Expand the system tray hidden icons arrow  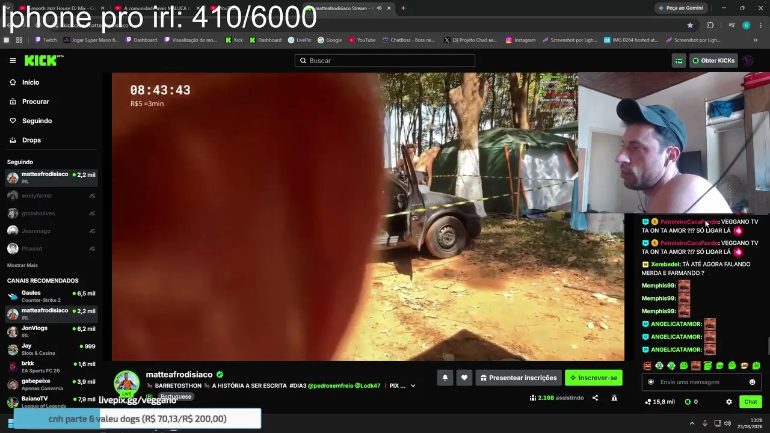[x=692, y=423]
